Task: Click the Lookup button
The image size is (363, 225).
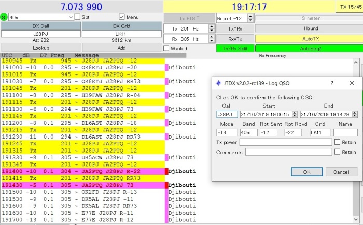Action: [x=41, y=48]
